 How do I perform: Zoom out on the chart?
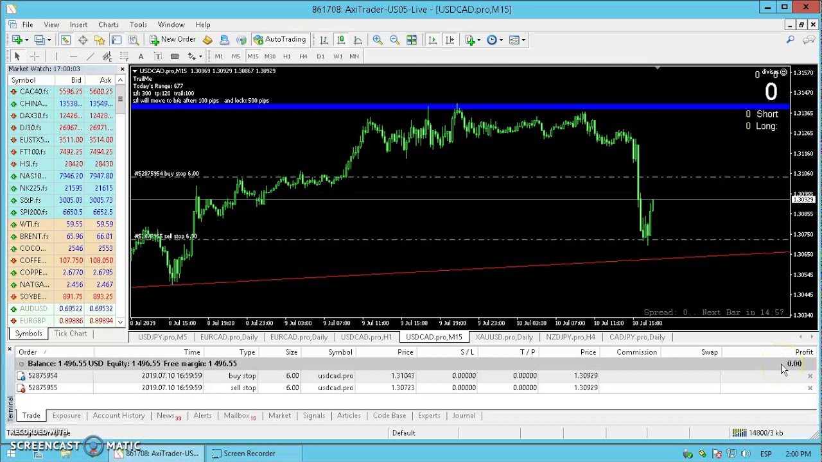[394, 40]
